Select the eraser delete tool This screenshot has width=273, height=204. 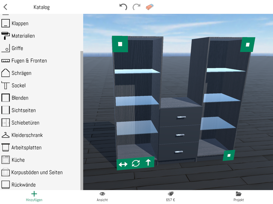point(150,7)
